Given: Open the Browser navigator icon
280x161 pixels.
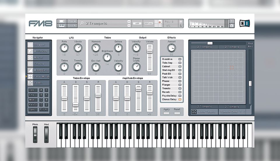Looking at the screenshot, I should click(30, 45).
